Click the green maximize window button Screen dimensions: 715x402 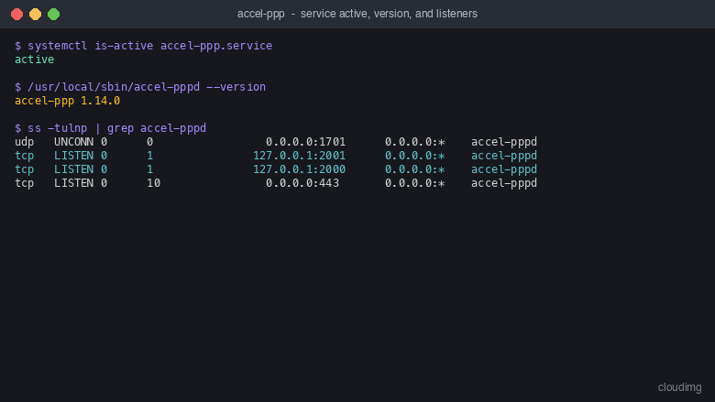(53, 14)
